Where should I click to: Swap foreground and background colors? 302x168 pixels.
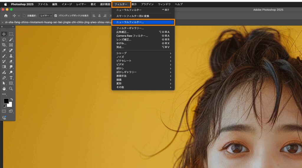pyautogui.click(x=12, y=100)
